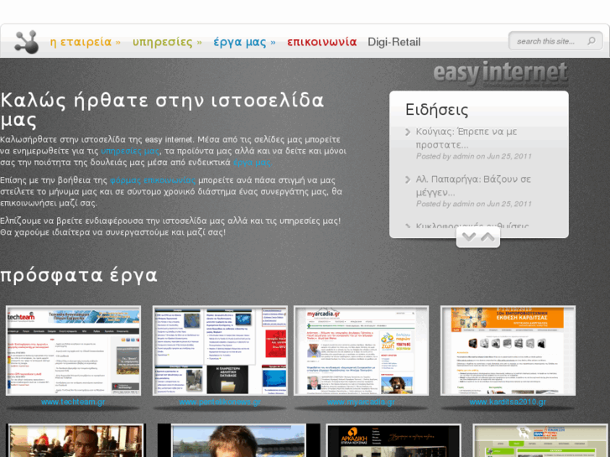Open the Κούγιας: Έπρεπε να με προστατε news

point(467,138)
